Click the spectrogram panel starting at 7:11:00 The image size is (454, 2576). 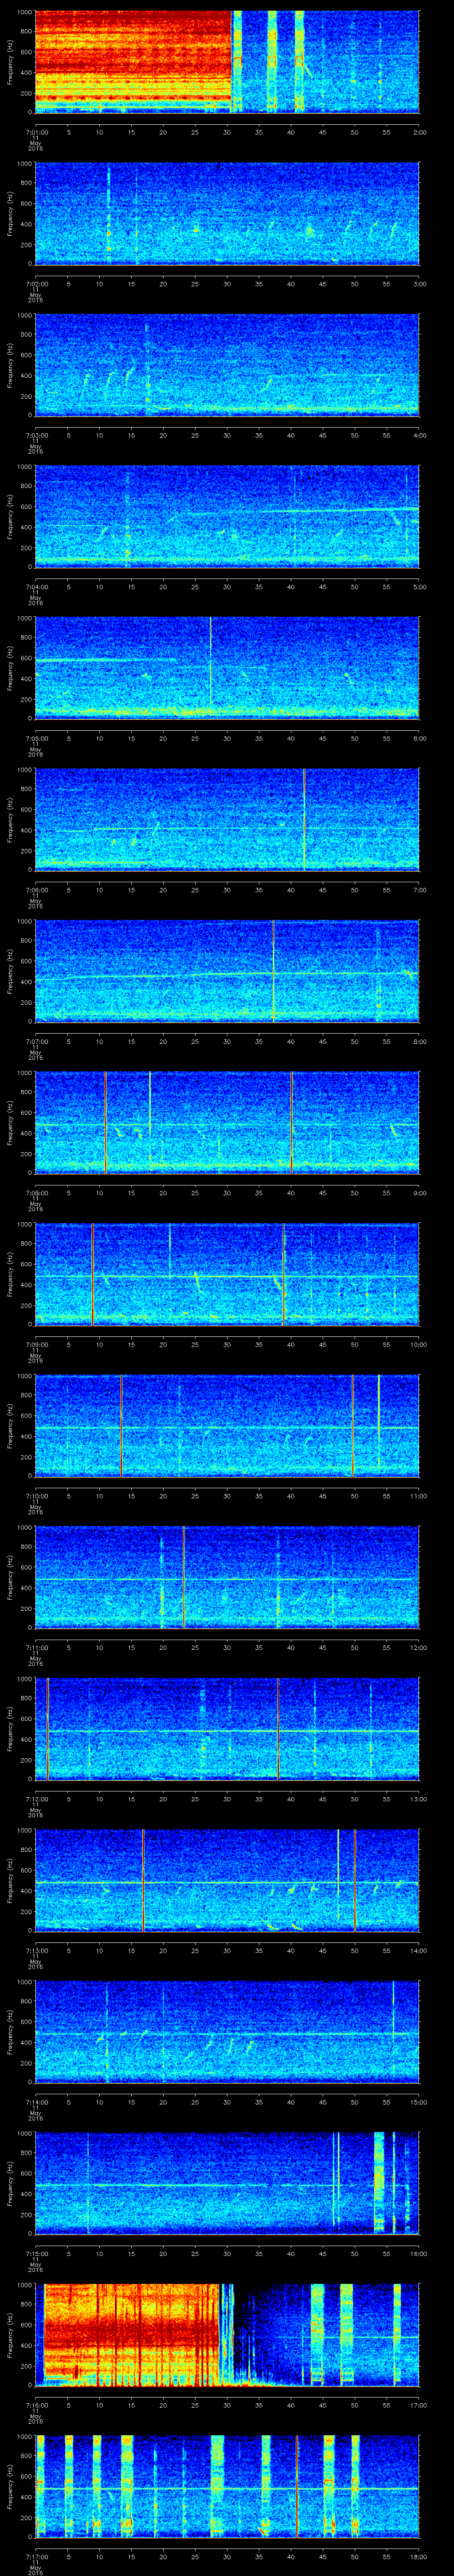[x=227, y=1577]
